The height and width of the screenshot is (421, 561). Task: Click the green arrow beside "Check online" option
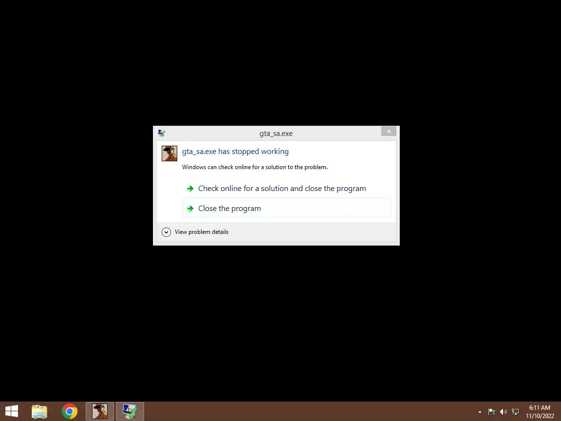(x=190, y=188)
